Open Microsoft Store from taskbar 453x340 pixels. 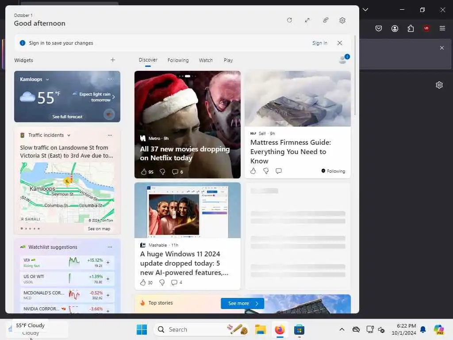coord(299,329)
